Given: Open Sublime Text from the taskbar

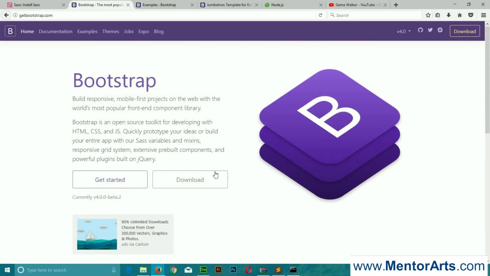Looking at the screenshot, I should (x=278, y=270).
